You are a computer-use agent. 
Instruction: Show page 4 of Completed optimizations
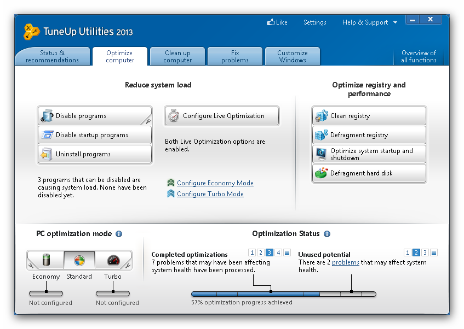pyautogui.click(x=278, y=252)
